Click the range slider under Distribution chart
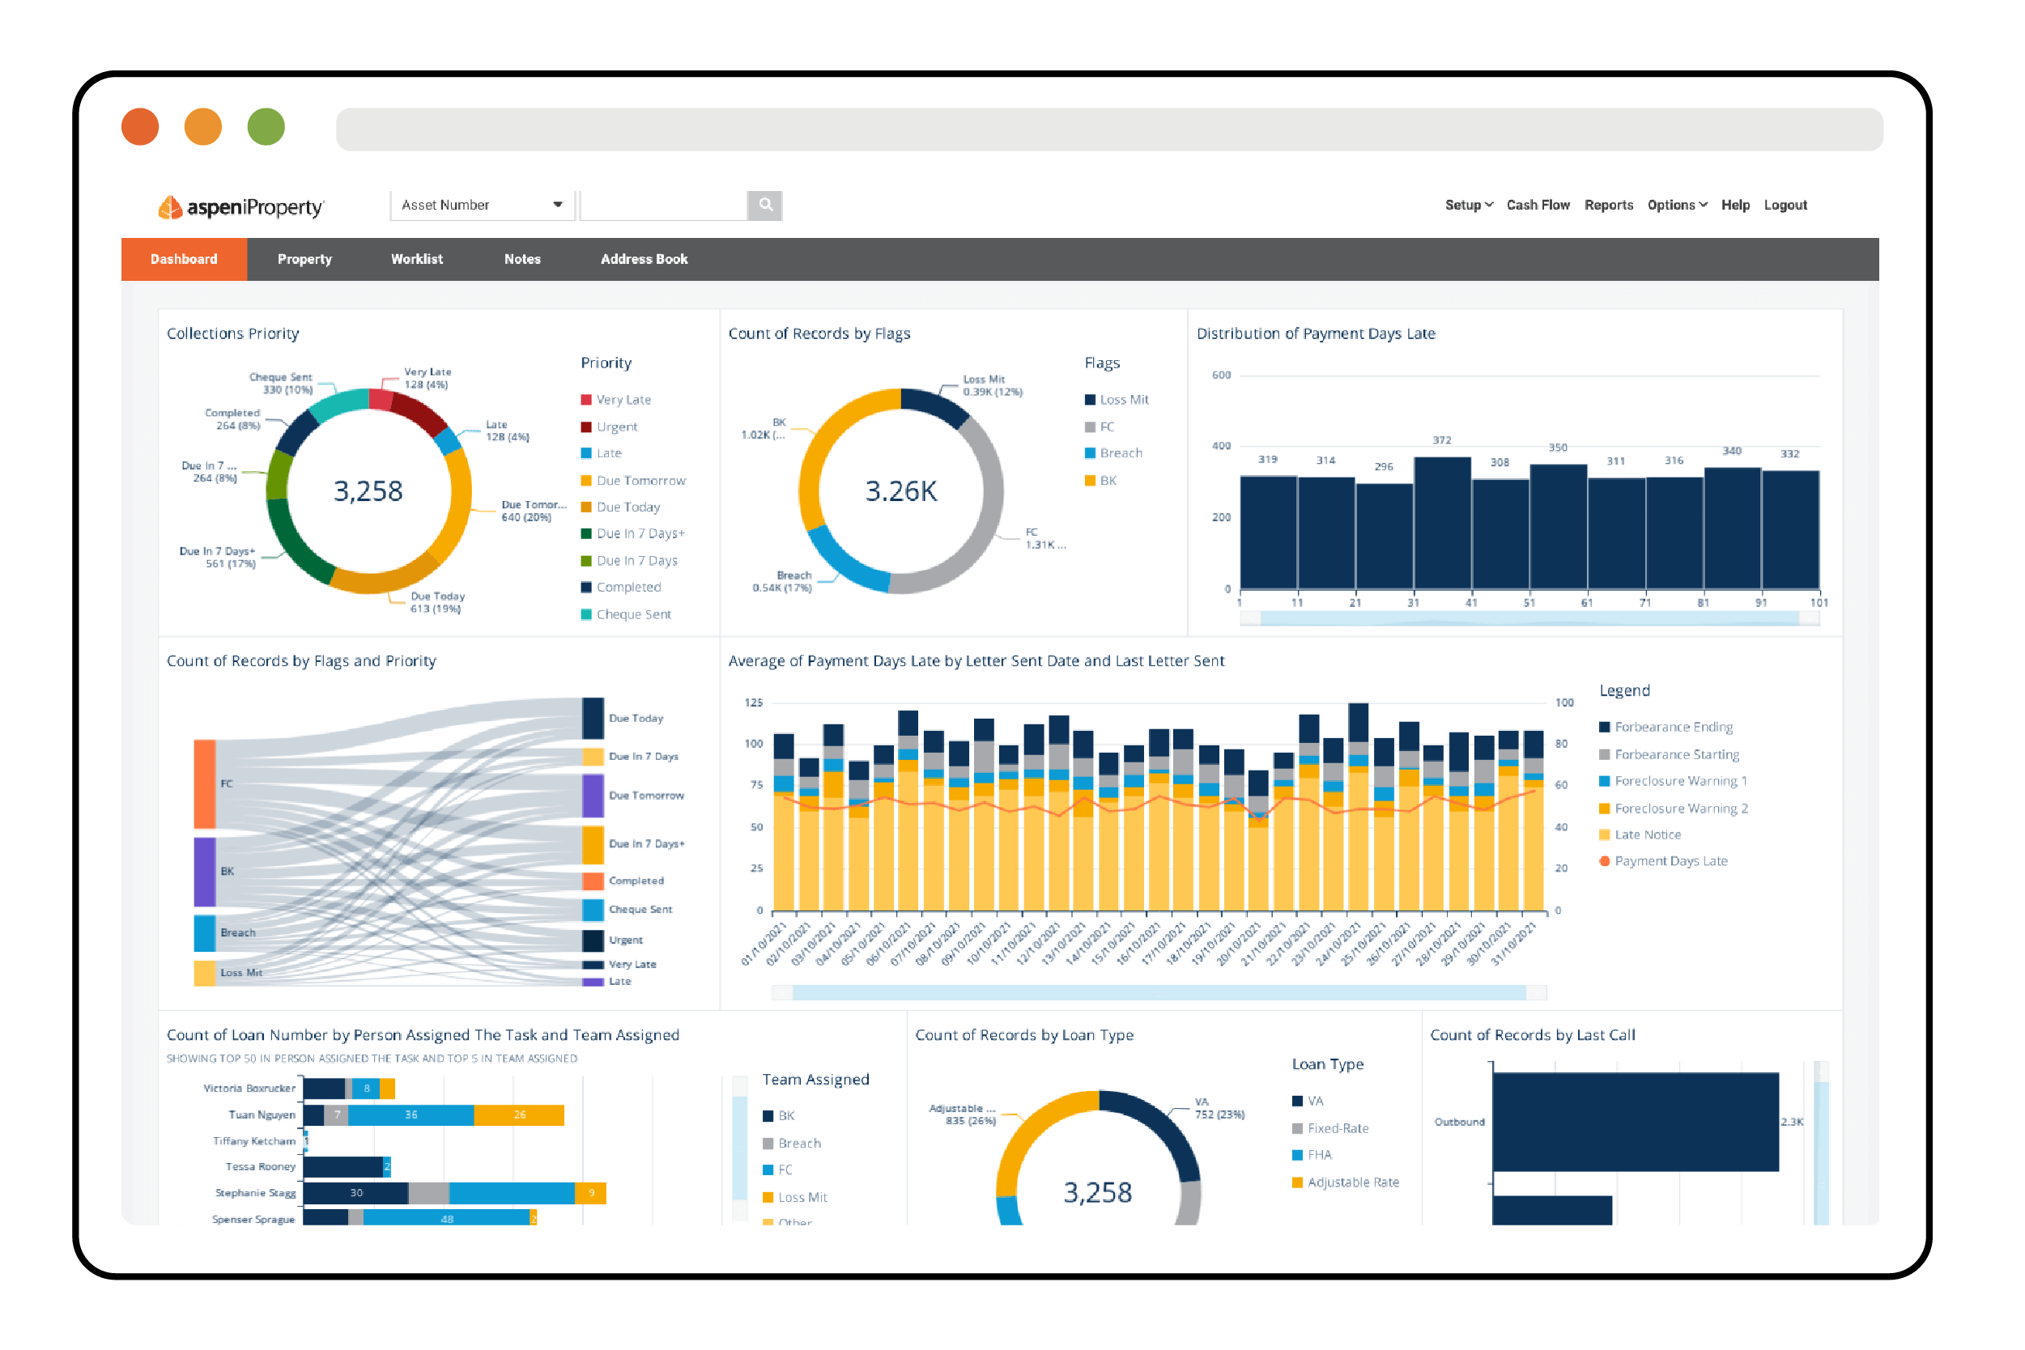 [1529, 618]
